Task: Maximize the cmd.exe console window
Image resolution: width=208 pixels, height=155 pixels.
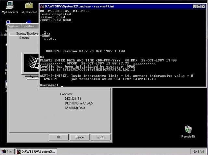Action: pos(199,6)
